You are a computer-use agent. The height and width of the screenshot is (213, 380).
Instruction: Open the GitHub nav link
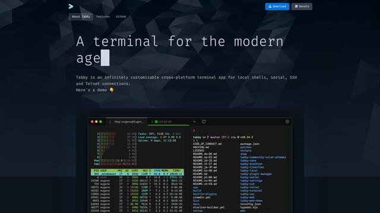pos(121,17)
